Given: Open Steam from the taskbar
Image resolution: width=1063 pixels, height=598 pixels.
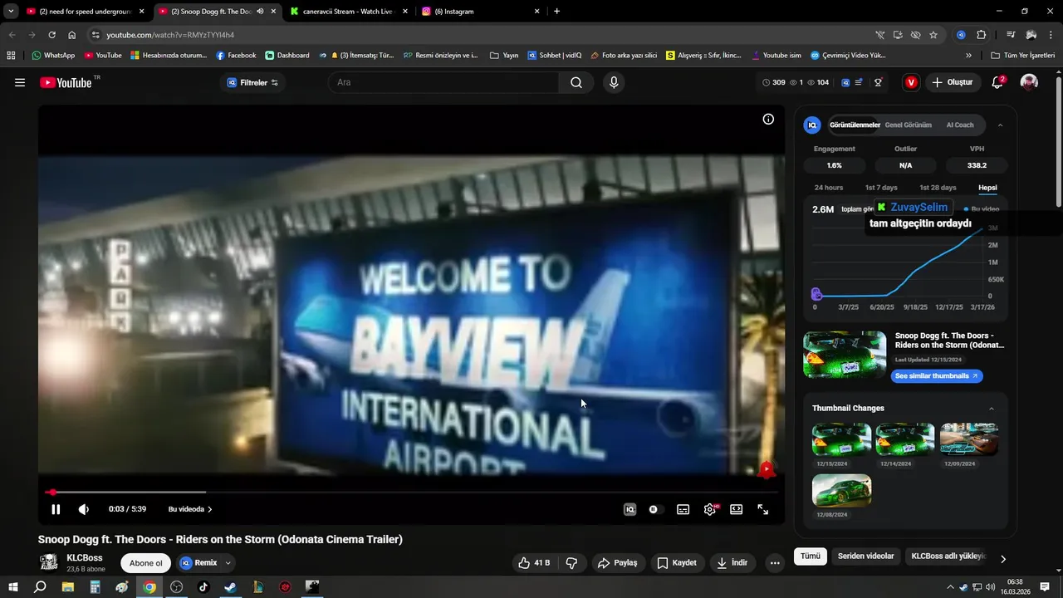Looking at the screenshot, I should pyautogui.click(x=230, y=586).
